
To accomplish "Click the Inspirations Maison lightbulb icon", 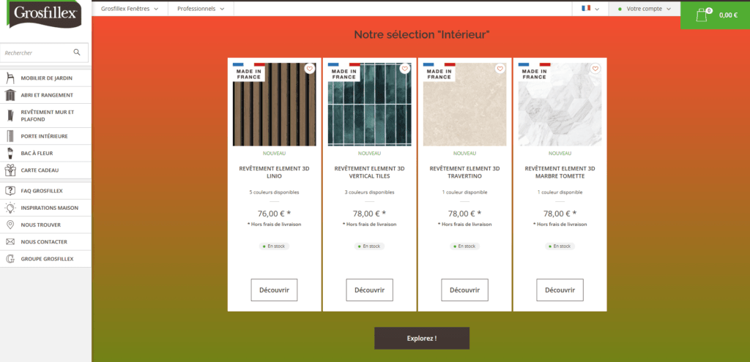I will 10,208.
